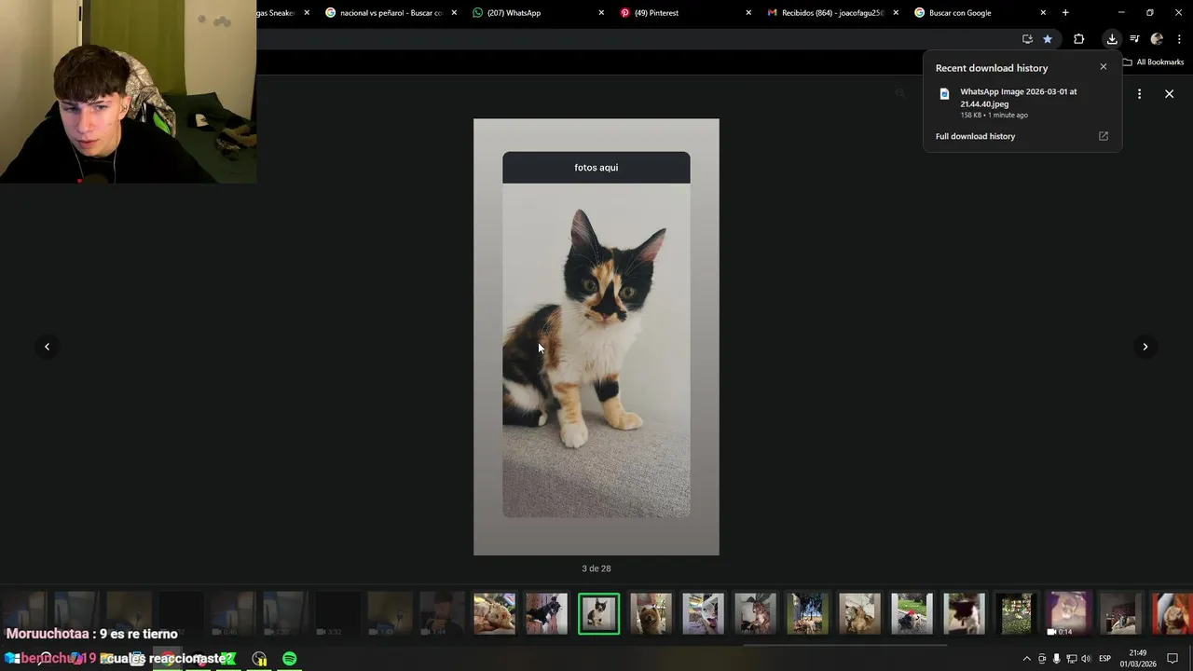Select the black and white cat thumbnail
This screenshot has height=671, width=1193.
[x=546, y=614]
